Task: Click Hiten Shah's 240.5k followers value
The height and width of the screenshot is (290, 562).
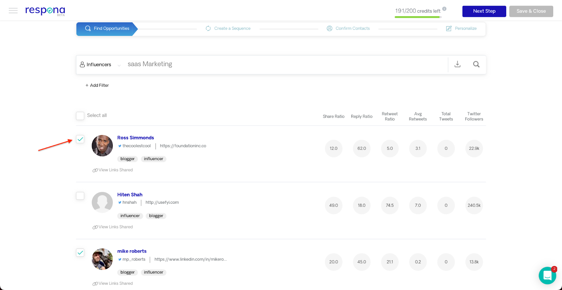Action: click(x=474, y=205)
